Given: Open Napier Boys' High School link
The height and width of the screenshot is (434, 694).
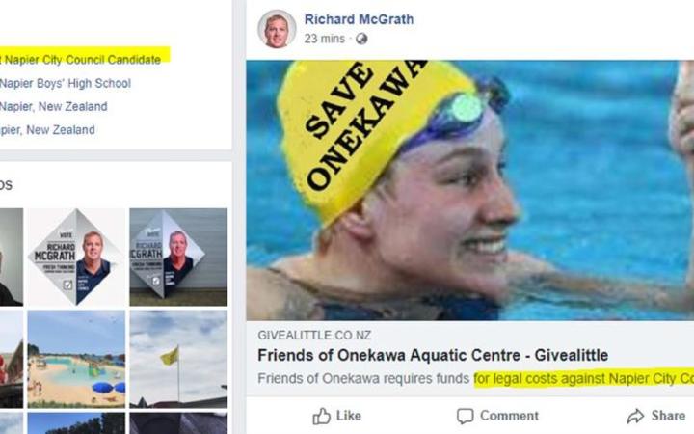Looking at the screenshot, I should pos(66,83).
